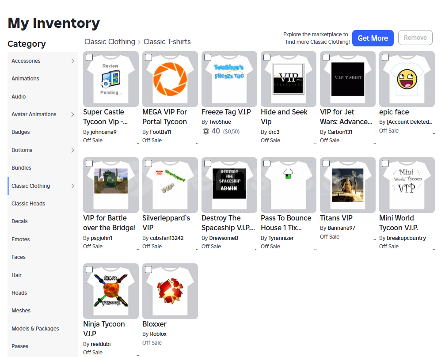The width and height of the screenshot is (445, 357).
Task: Open creator johncena9's profile link
Action: tap(103, 132)
